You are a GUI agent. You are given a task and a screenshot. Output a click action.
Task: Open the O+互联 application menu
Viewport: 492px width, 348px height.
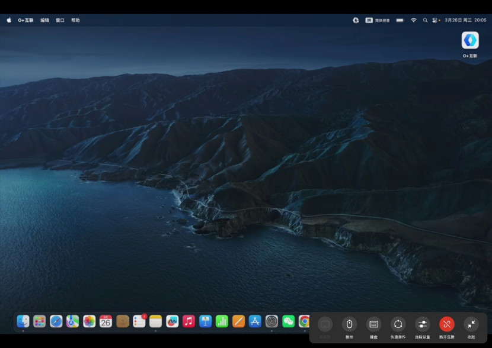pyautogui.click(x=25, y=20)
